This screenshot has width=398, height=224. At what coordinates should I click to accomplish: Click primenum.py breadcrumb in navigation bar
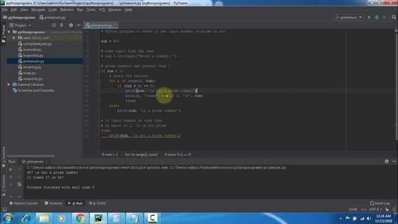(52, 17)
